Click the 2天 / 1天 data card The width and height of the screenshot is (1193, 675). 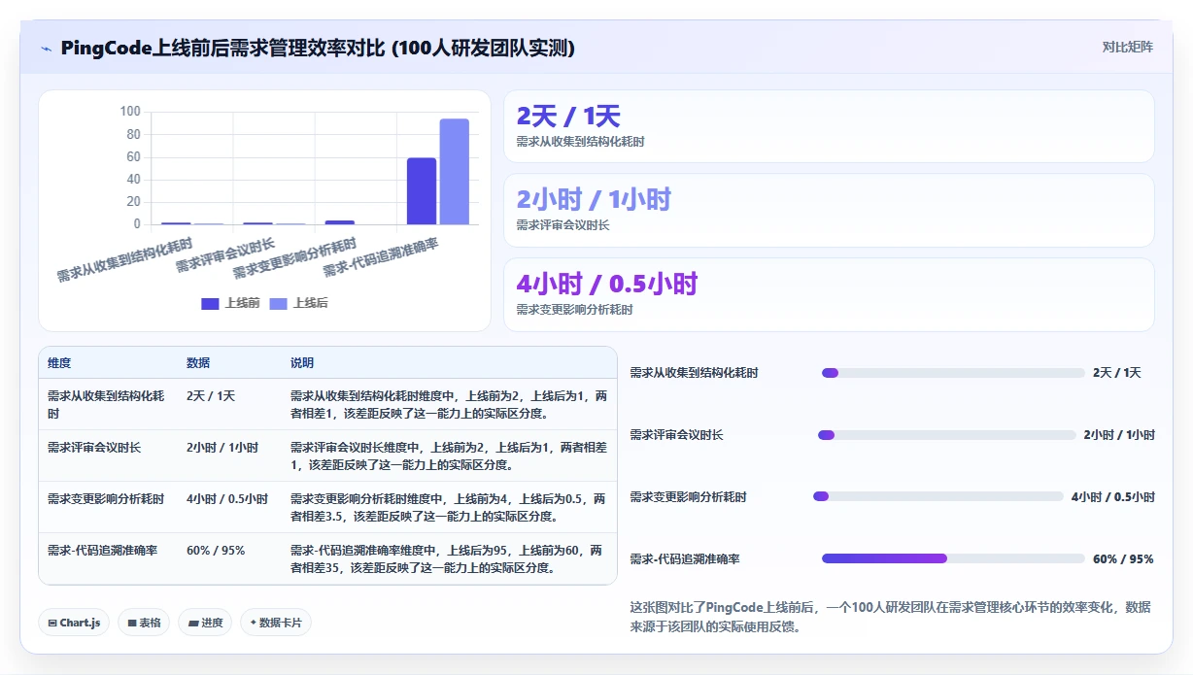(x=829, y=126)
